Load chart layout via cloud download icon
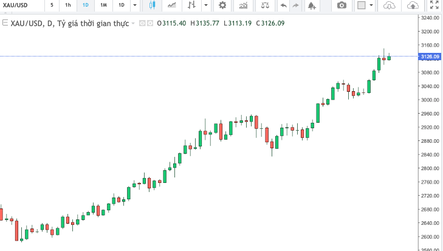 tap(389, 5)
